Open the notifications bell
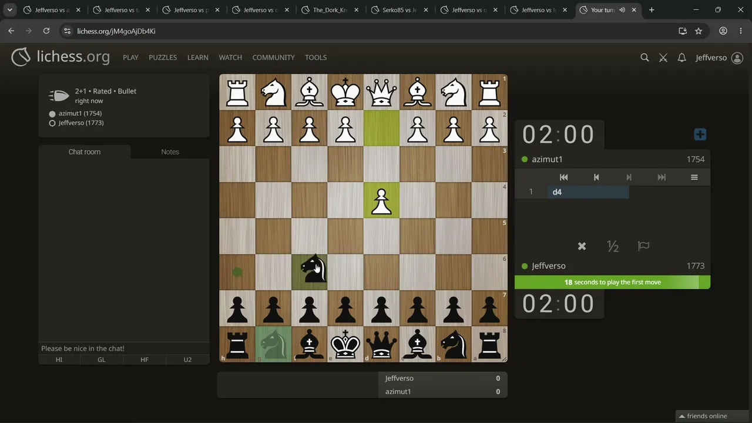Screen dimensions: 752x423 pyautogui.click(x=681, y=58)
